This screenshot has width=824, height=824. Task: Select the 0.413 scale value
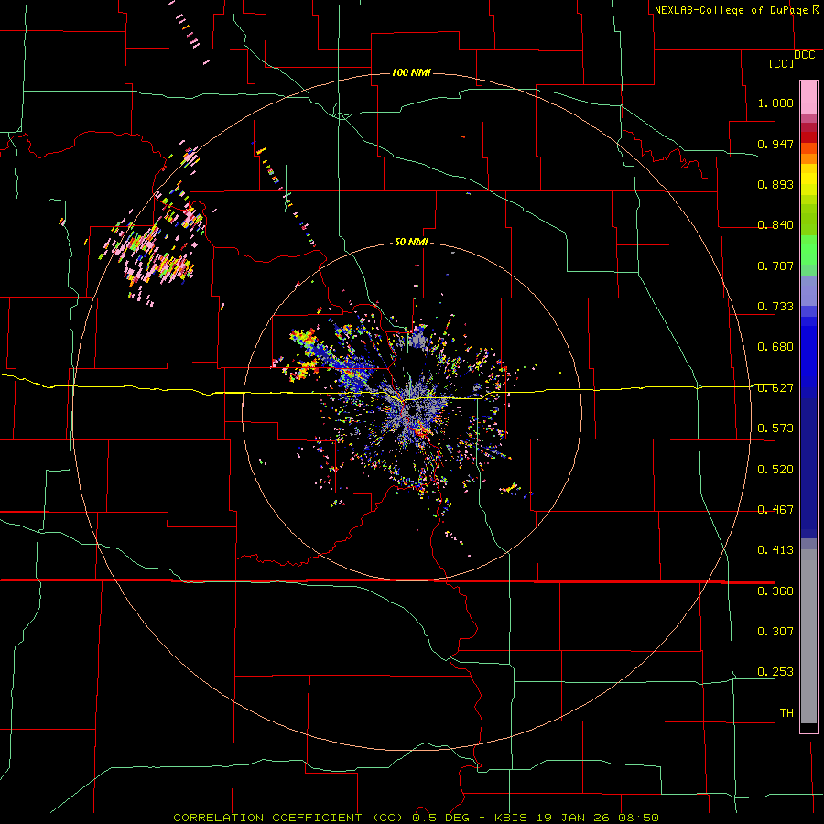pyautogui.click(x=775, y=550)
